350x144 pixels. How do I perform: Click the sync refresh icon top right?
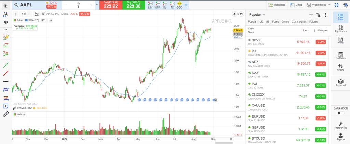click(x=345, y=5)
